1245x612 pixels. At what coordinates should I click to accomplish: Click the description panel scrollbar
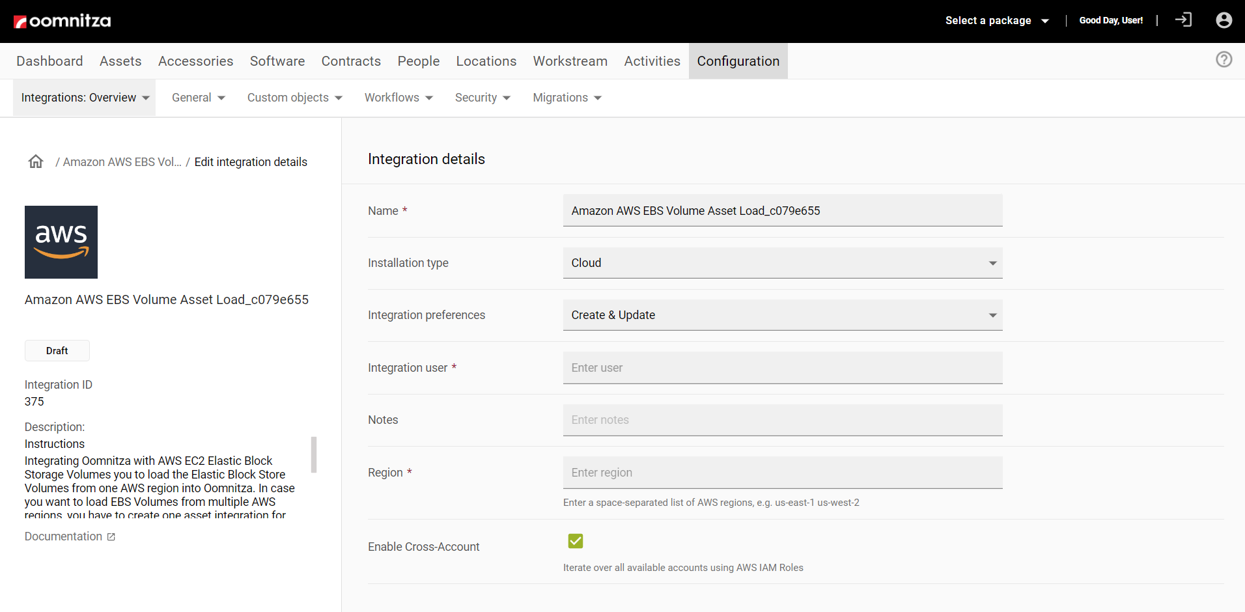(x=314, y=454)
